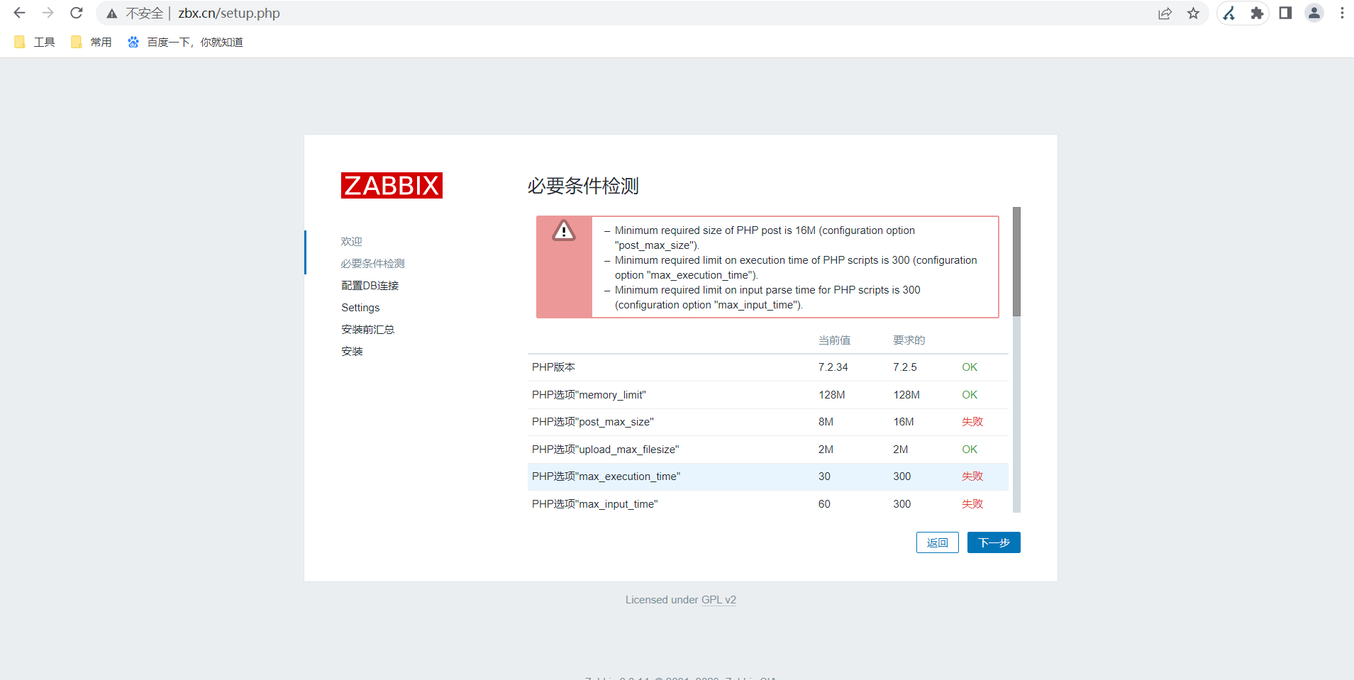1354x680 pixels.
Task: Open the Chrome three-dot menu
Action: [x=1342, y=13]
